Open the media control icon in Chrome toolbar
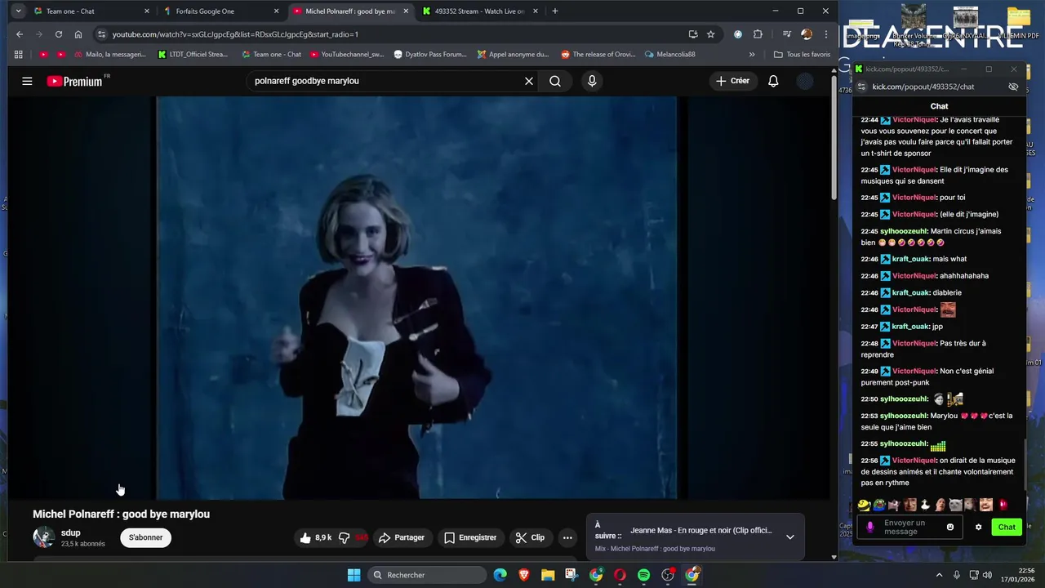 click(787, 34)
